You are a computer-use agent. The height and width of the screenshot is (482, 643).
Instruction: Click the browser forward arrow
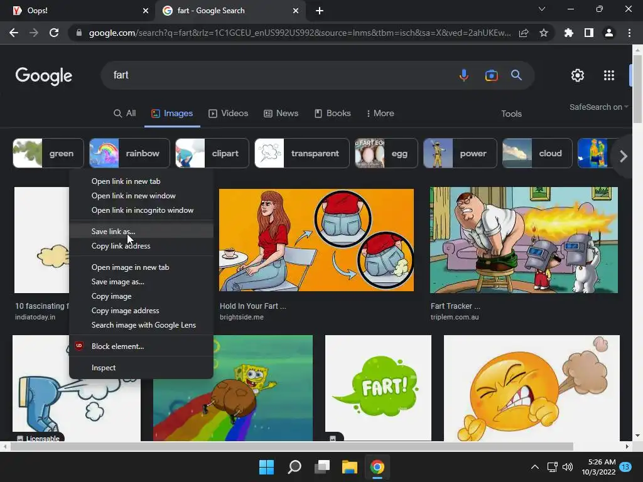click(x=34, y=33)
